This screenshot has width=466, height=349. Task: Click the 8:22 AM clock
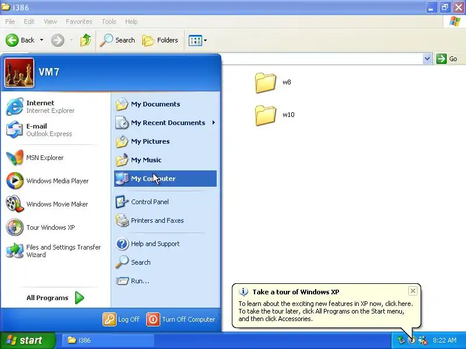pyautogui.click(x=444, y=340)
